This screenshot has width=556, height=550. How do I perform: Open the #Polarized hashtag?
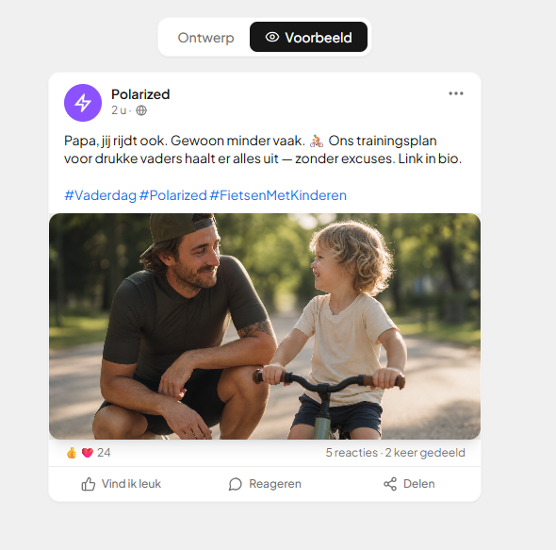click(x=173, y=195)
